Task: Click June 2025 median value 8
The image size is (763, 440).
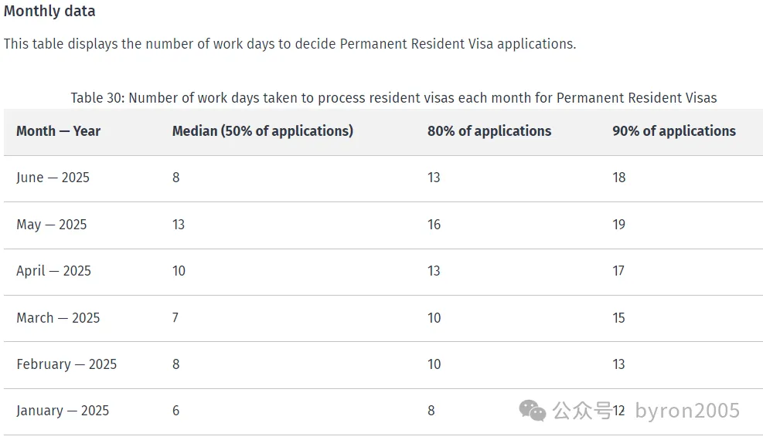Action: [176, 178]
